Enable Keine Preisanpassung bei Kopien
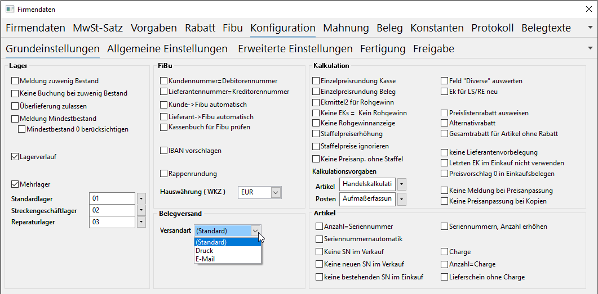 pyautogui.click(x=444, y=201)
